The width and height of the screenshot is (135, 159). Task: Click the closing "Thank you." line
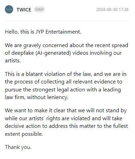pos(18,147)
